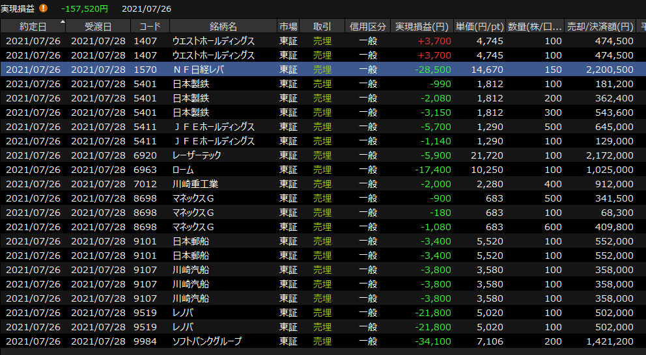Click the 単価(円/pt) column header
Image resolution: width=646 pixels, height=355 pixels.
(479, 27)
